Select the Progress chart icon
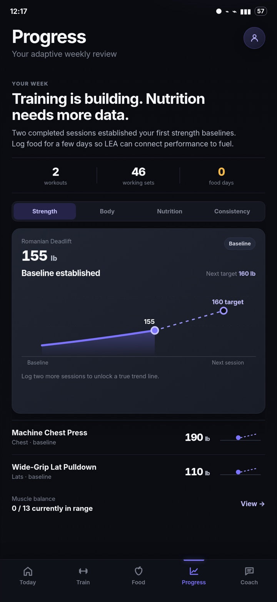Image resolution: width=277 pixels, height=602 pixels. [x=194, y=571]
